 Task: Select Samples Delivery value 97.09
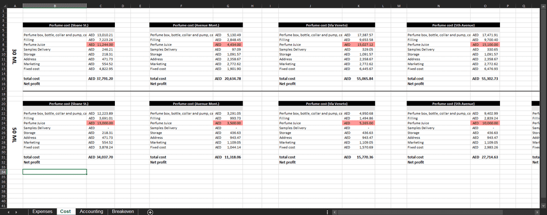[228, 50]
